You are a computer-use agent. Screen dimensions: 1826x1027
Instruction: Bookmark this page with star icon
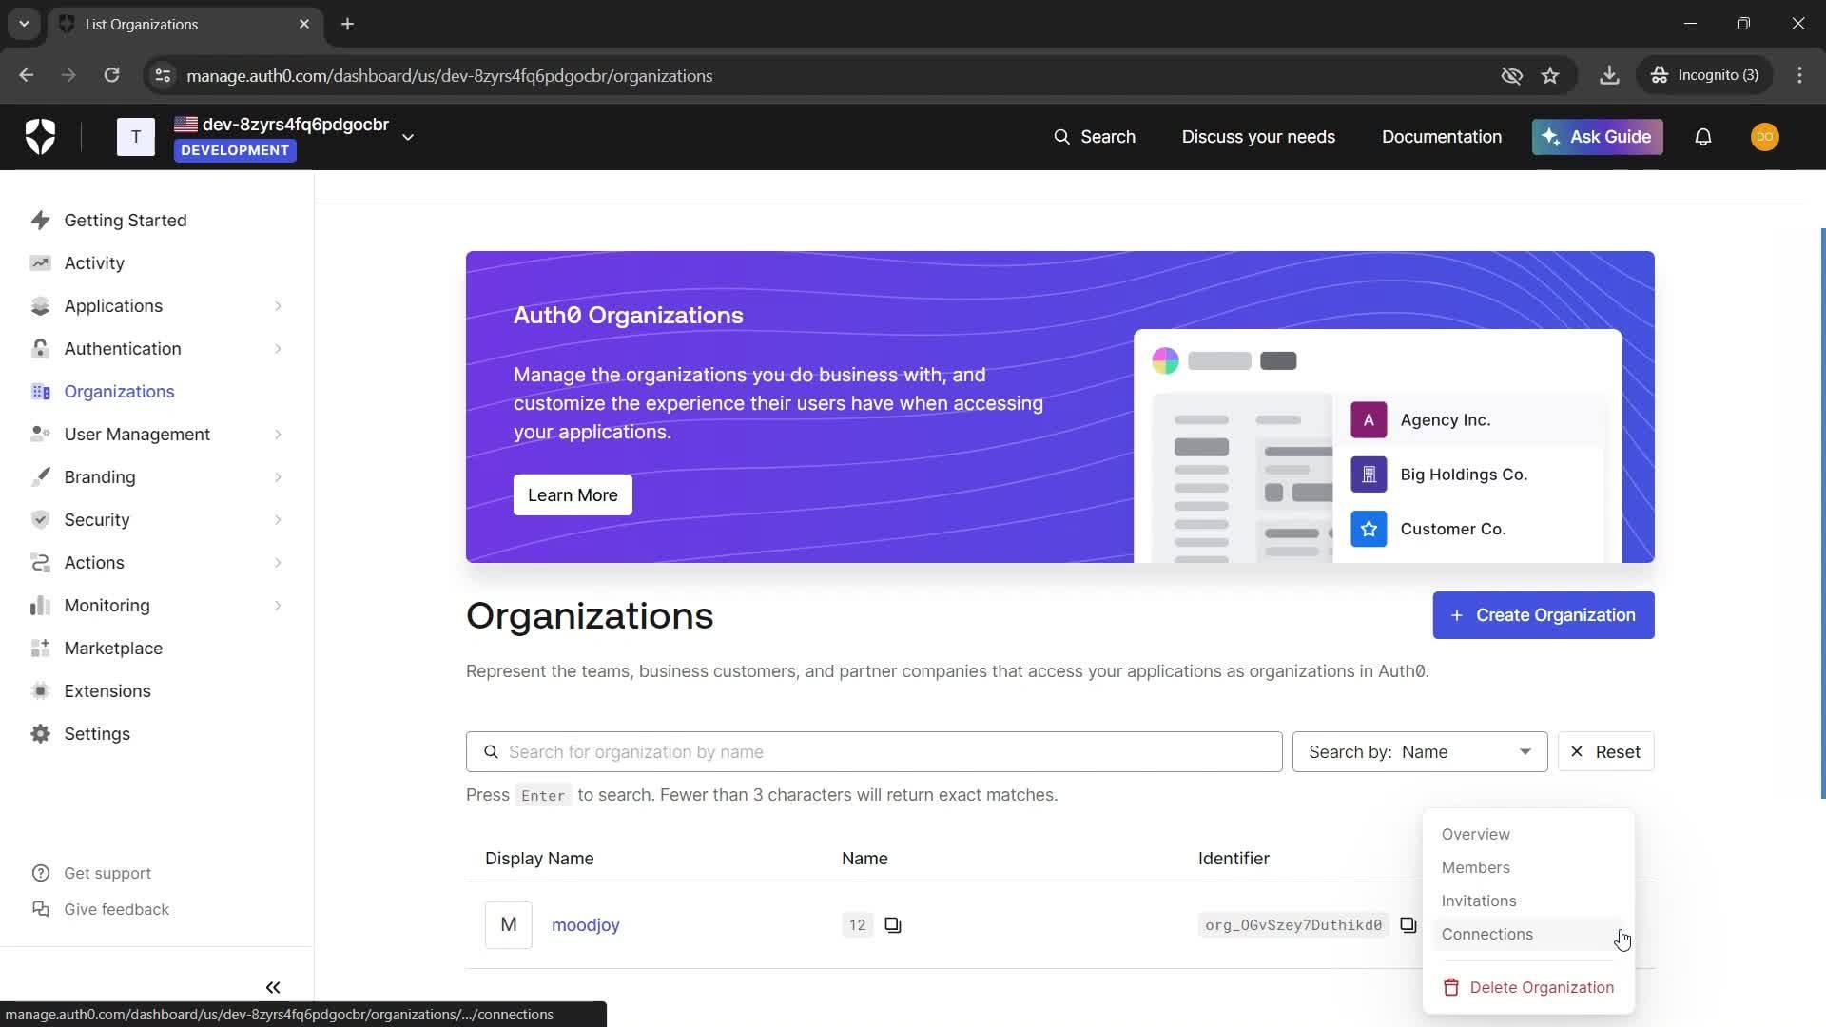coord(1550,75)
